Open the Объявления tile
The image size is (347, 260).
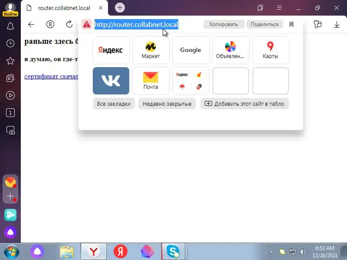click(x=231, y=50)
